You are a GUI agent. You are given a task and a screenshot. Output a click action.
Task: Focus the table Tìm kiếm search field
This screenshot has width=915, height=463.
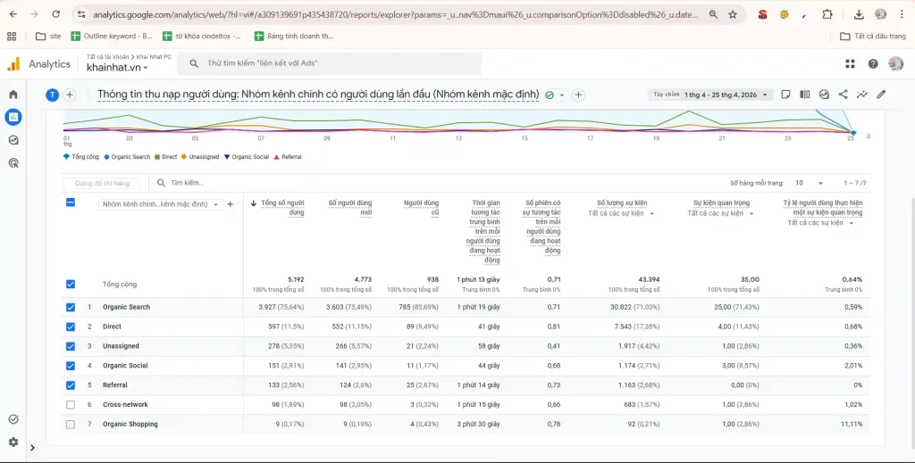click(x=187, y=183)
